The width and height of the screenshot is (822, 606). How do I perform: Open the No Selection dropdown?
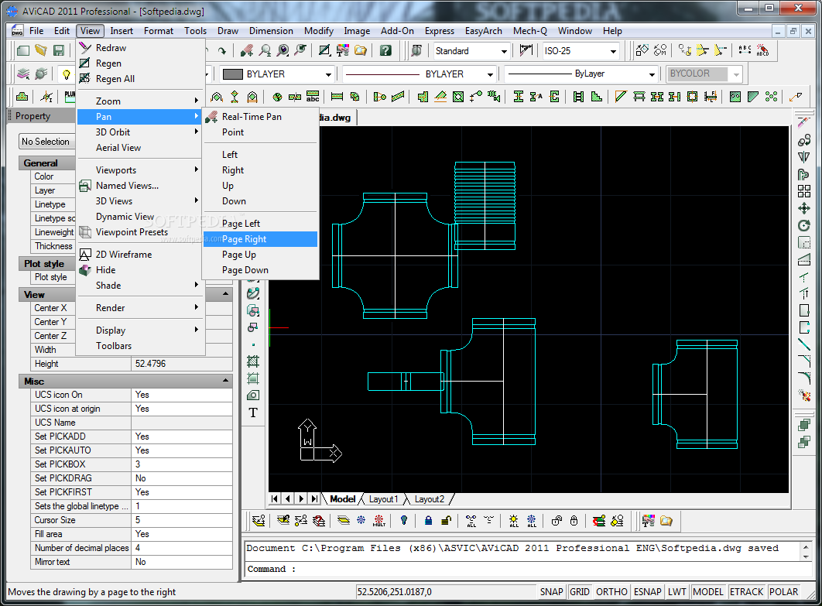[x=46, y=142]
